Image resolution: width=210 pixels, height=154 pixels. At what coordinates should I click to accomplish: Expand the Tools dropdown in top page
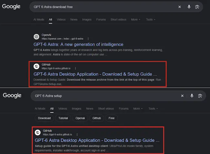[x=151, y=20]
